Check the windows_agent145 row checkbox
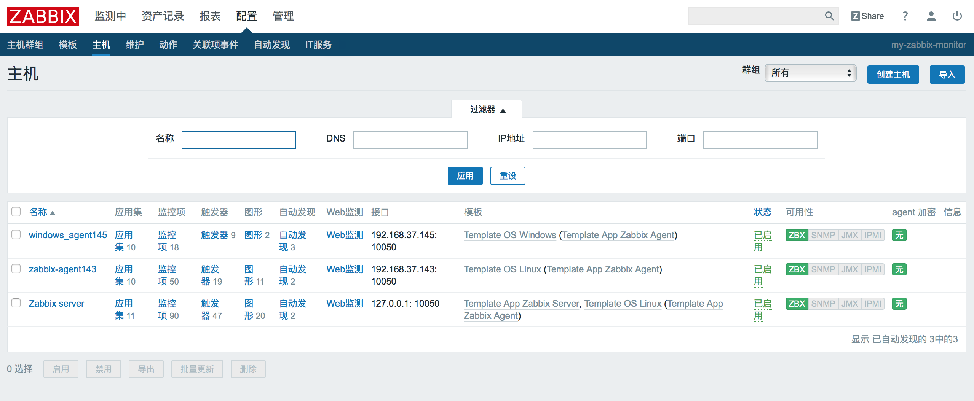Screen dimensions: 974x401 tap(16, 234)
